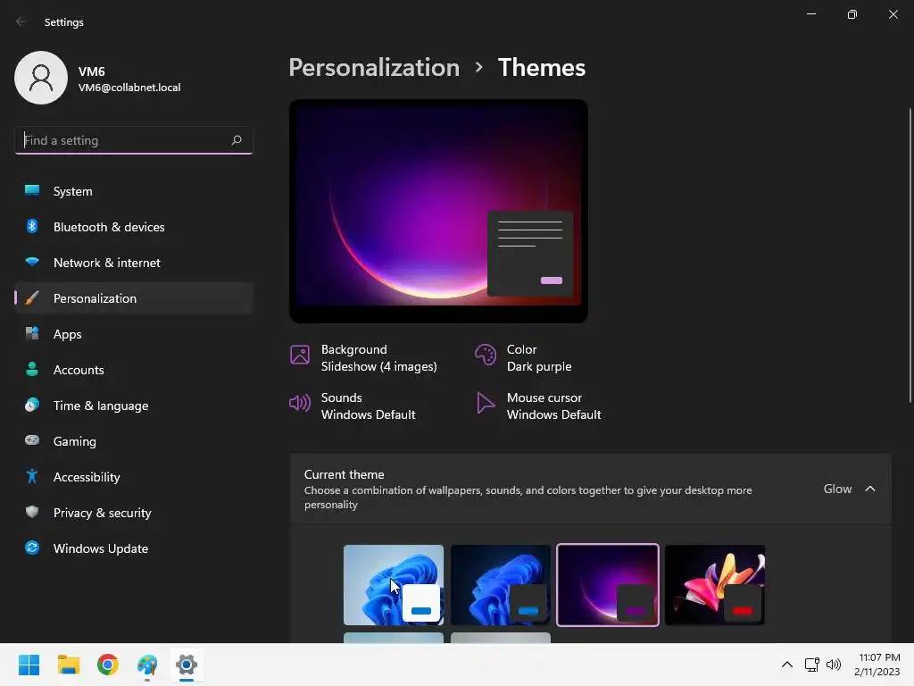Click the System monitor icon in sidebar
Screen dimensions: 914x686
click(x=32, y=190)
